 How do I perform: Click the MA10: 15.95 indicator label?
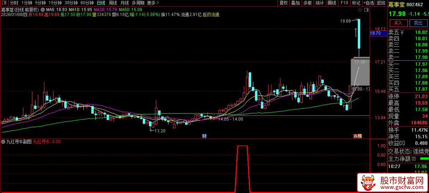[80, 10]
